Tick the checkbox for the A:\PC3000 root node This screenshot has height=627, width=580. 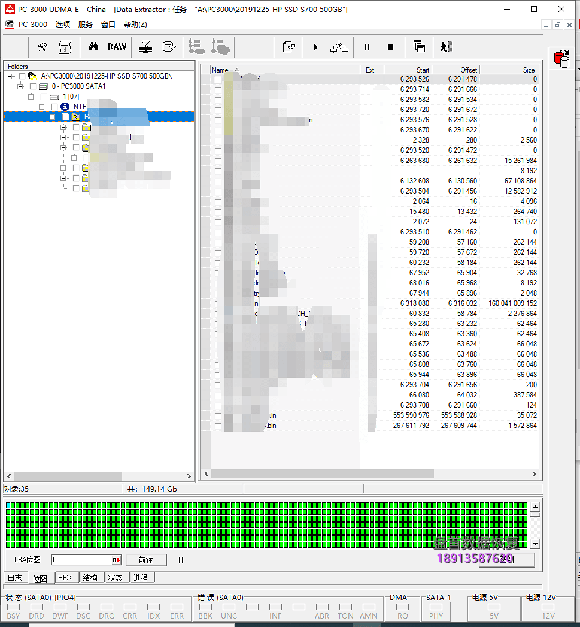point(22,76)
